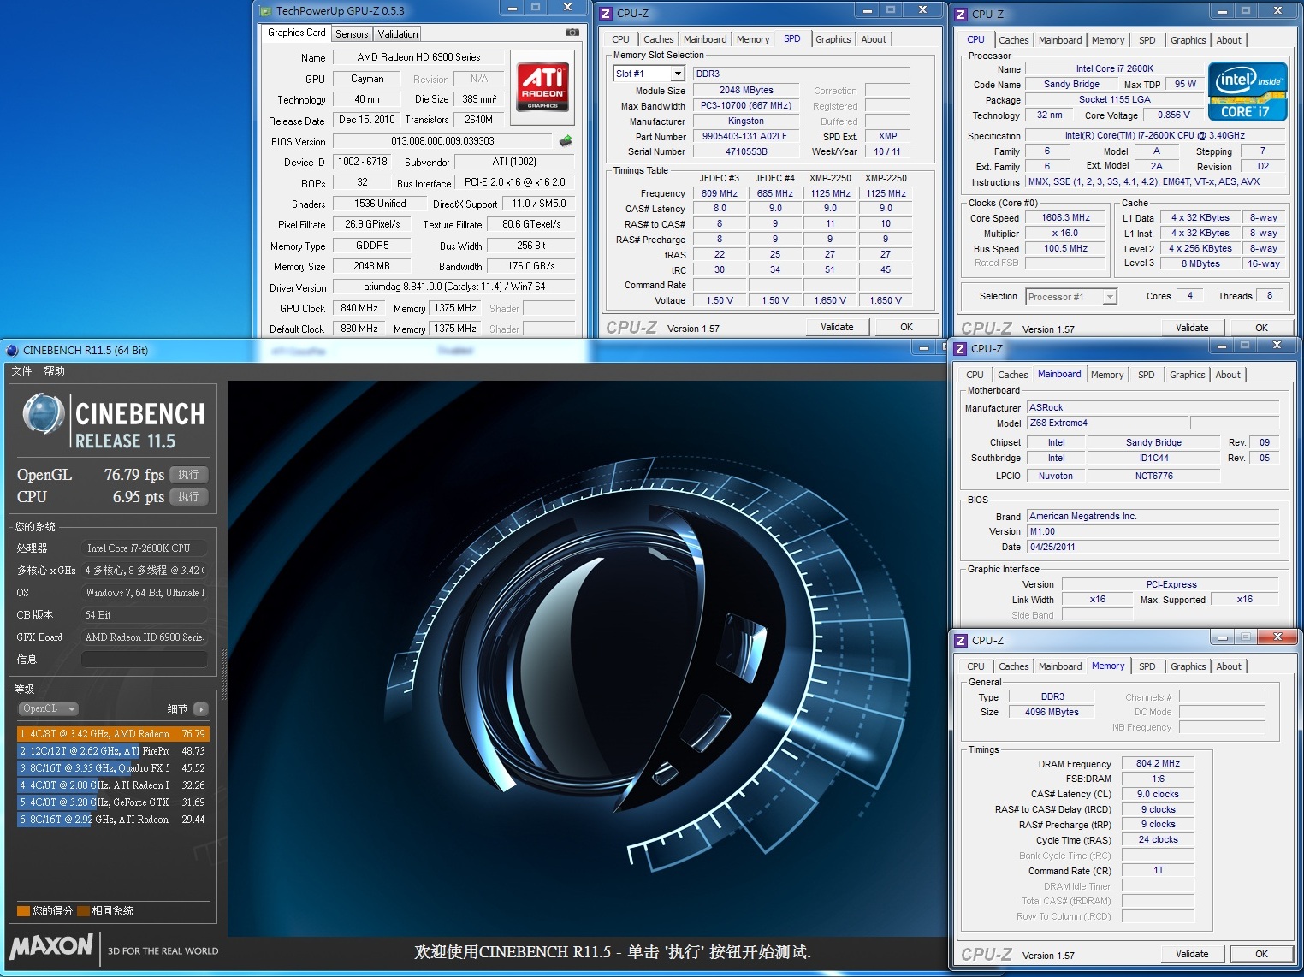1304x977 pixels.
Task: Click the Cinebench title bar app icon
Action: click(12, 350)
